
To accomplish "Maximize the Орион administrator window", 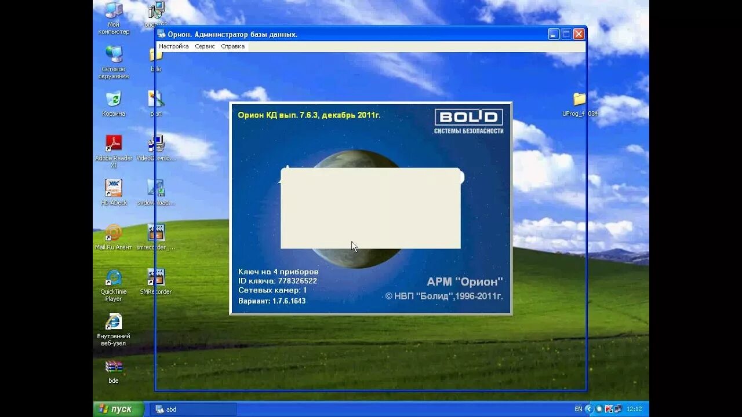I will [x=566, y=34].
